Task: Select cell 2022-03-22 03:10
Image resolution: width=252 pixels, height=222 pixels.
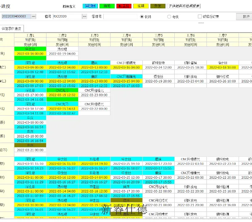Action: [x=190, y=164]
